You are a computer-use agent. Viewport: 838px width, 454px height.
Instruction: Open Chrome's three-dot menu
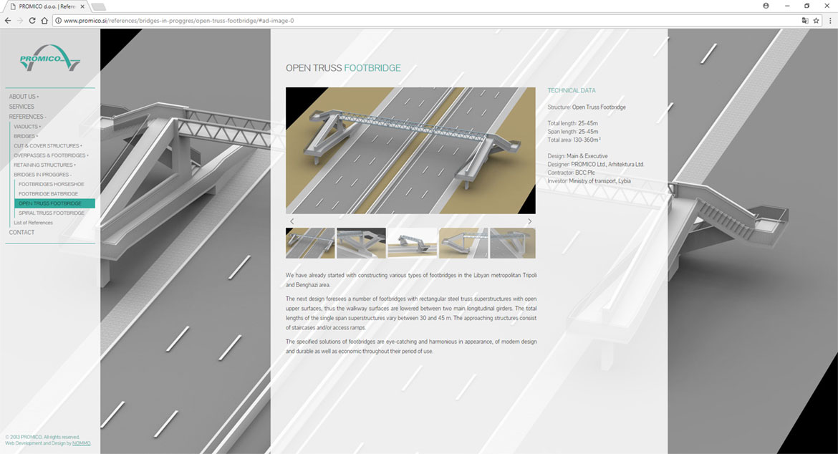(829, 21)
